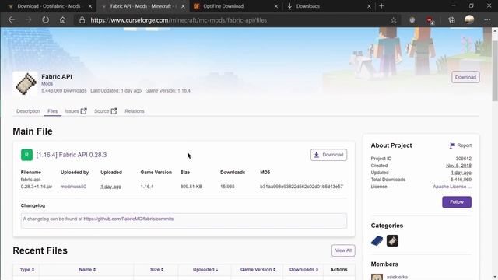Screen dimensions: 498x280
Task: Reload the page with refresh icon
Action: 45,20
